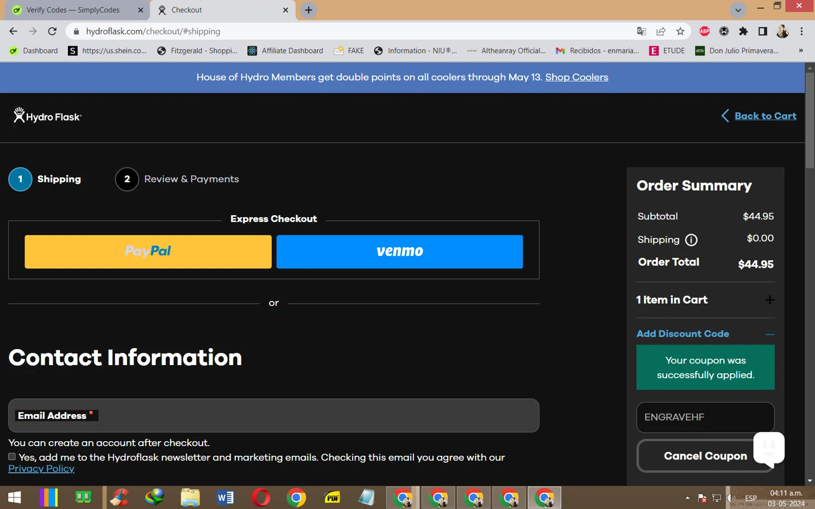Open the tab search dropdown arrow
The width and height of the screenshot is (815, 509).
pos(738,10)
